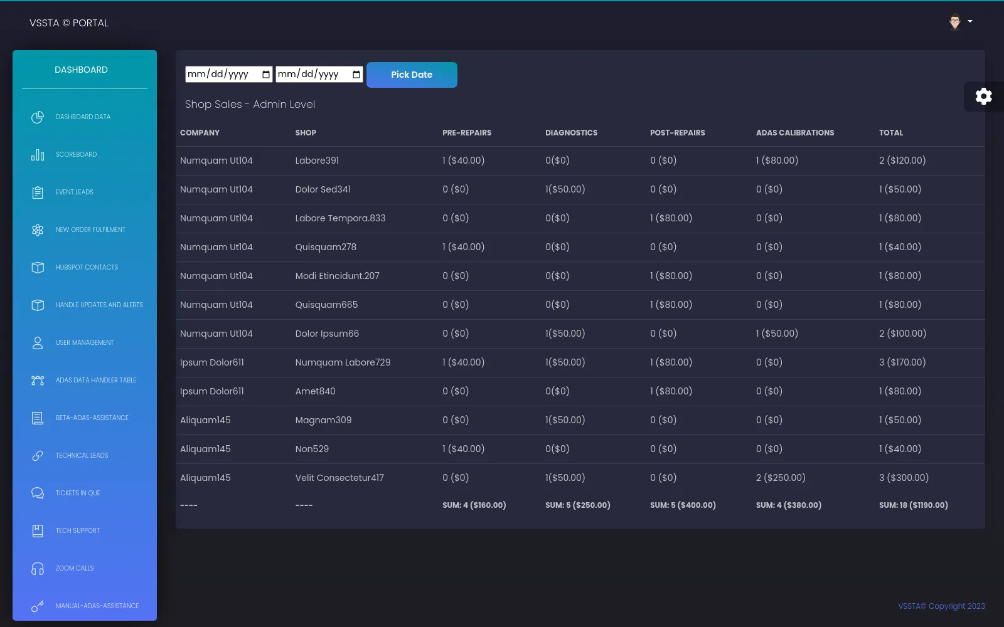Expand the profile dropdown caret
This screenshot has height=627, width=1004.
(x=970, y=21)
